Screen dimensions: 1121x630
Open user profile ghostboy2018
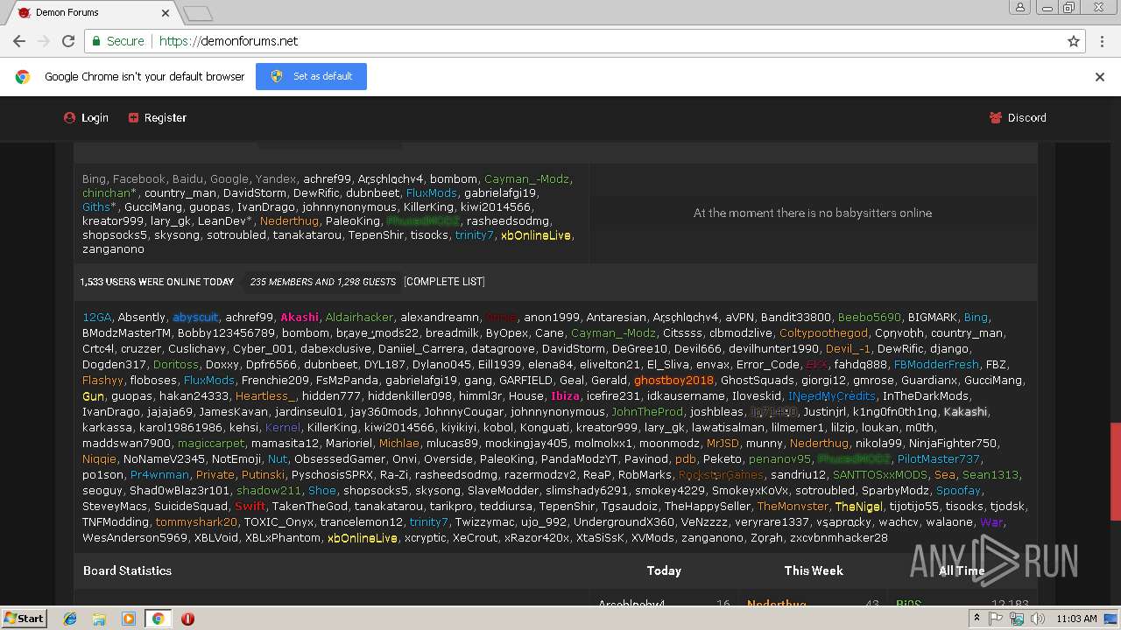[673, 381]
